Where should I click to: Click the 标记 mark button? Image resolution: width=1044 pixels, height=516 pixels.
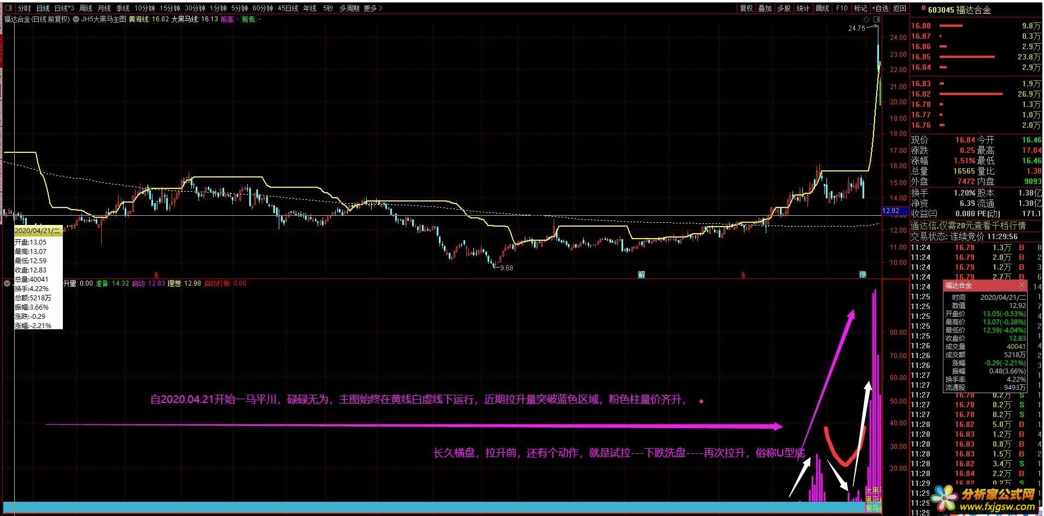click(861, 8)
